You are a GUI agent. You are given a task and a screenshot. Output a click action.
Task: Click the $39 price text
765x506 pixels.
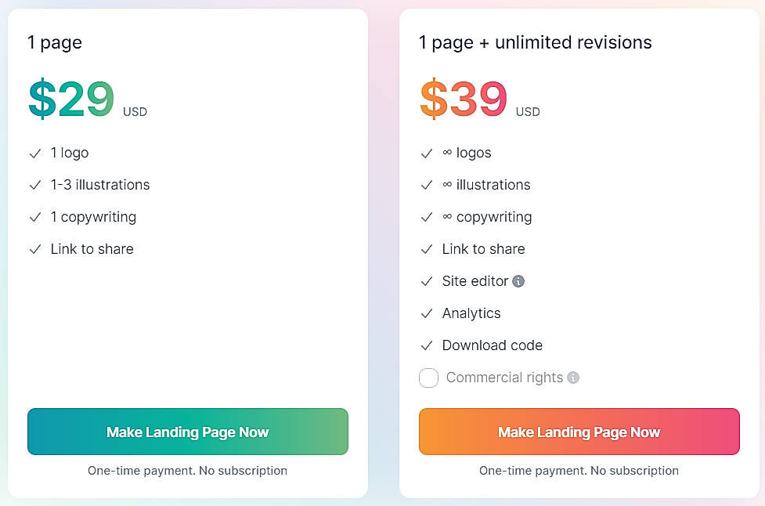tap(461, 99)
